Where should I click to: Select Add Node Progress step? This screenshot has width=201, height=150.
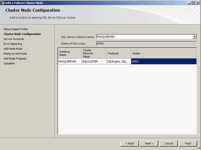[x=15, y=59]
